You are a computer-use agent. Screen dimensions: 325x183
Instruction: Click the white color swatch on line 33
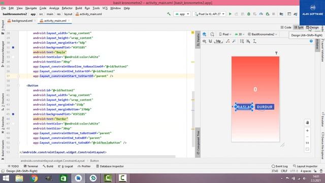(x=13, y=57)
